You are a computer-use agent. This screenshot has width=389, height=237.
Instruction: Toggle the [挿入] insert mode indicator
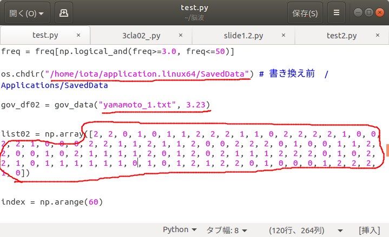371,229
